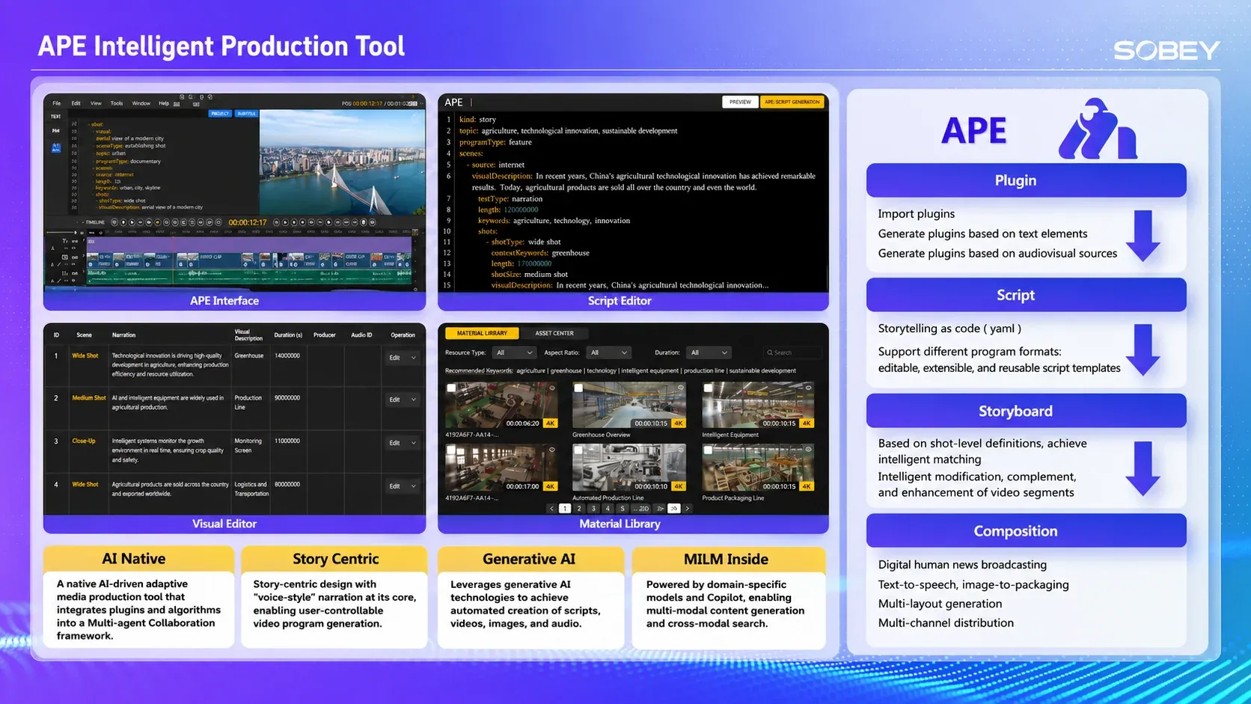This screenshot has width=1251, height=704.
Task: Jump to page 5 of material results
Action: point(622,509)
